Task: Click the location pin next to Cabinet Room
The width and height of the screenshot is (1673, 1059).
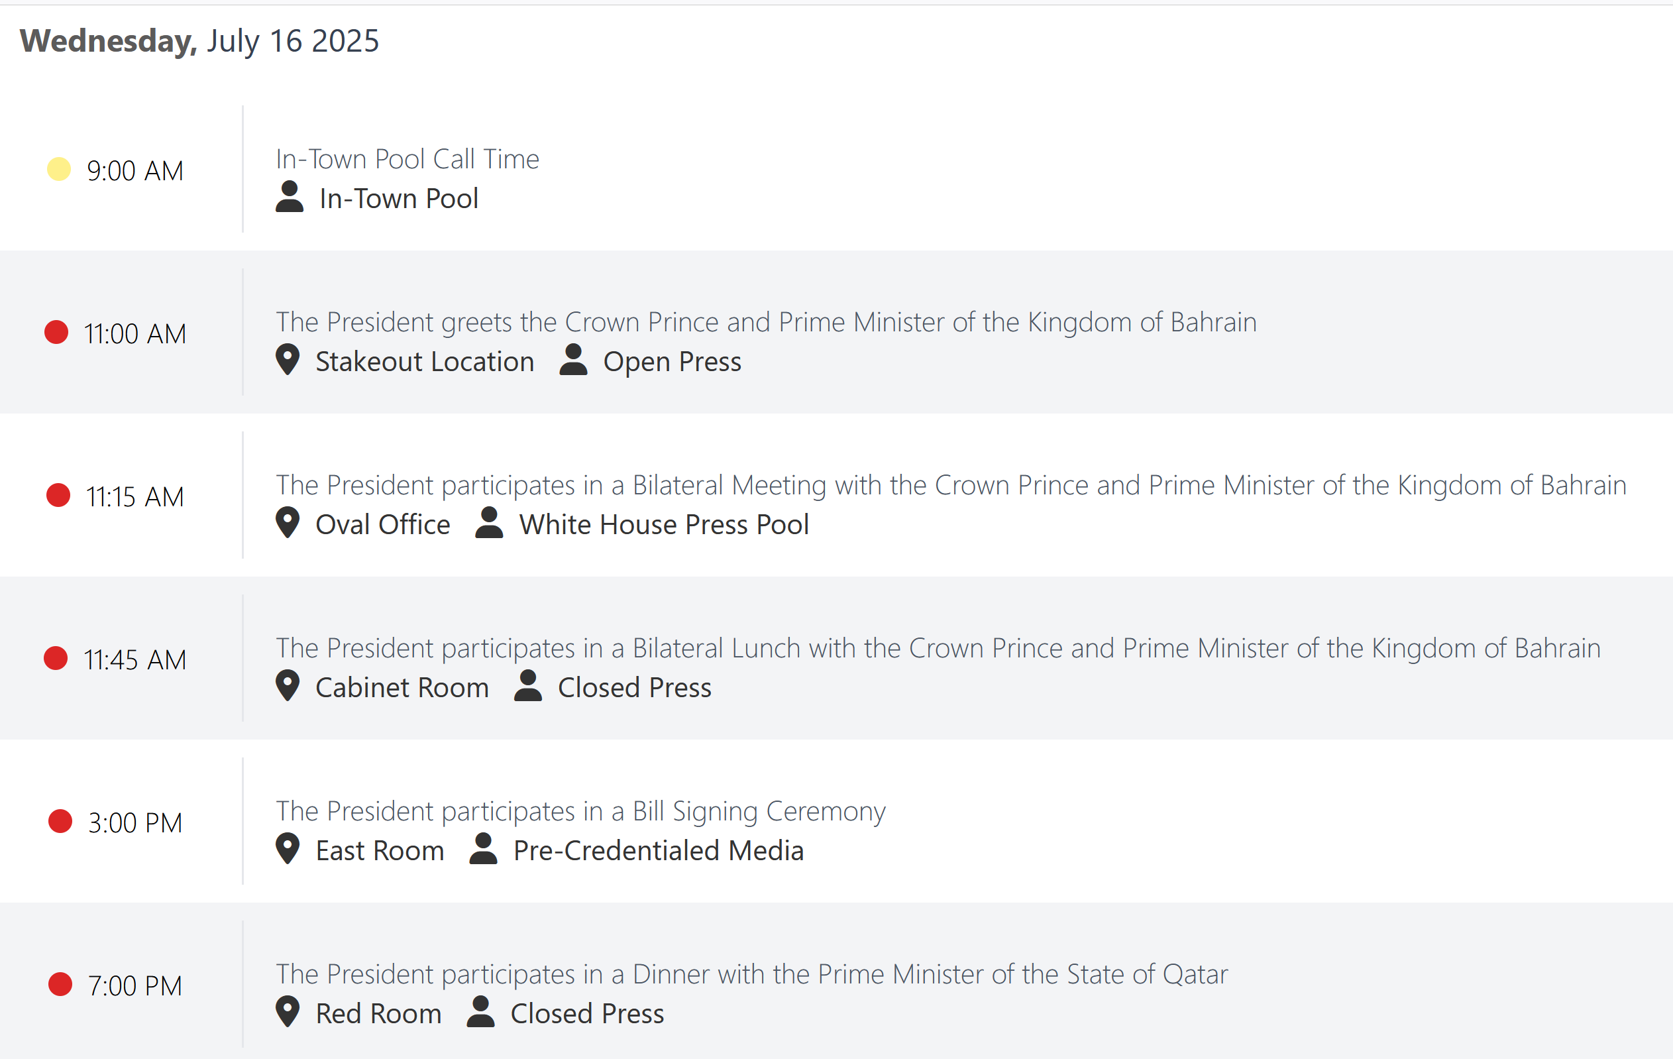Action: click(288, 686)
